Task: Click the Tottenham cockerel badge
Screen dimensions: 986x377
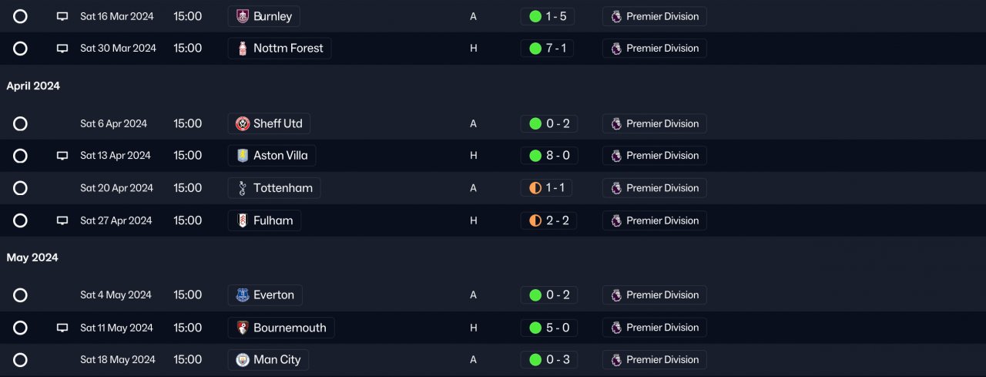Action: (x=243, y=188)
